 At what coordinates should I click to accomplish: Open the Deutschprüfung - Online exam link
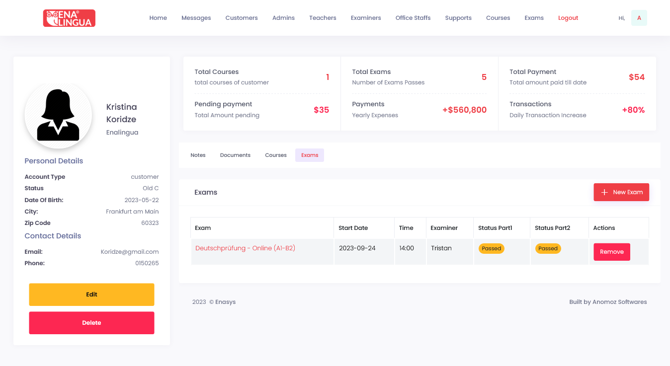point(246,248)
